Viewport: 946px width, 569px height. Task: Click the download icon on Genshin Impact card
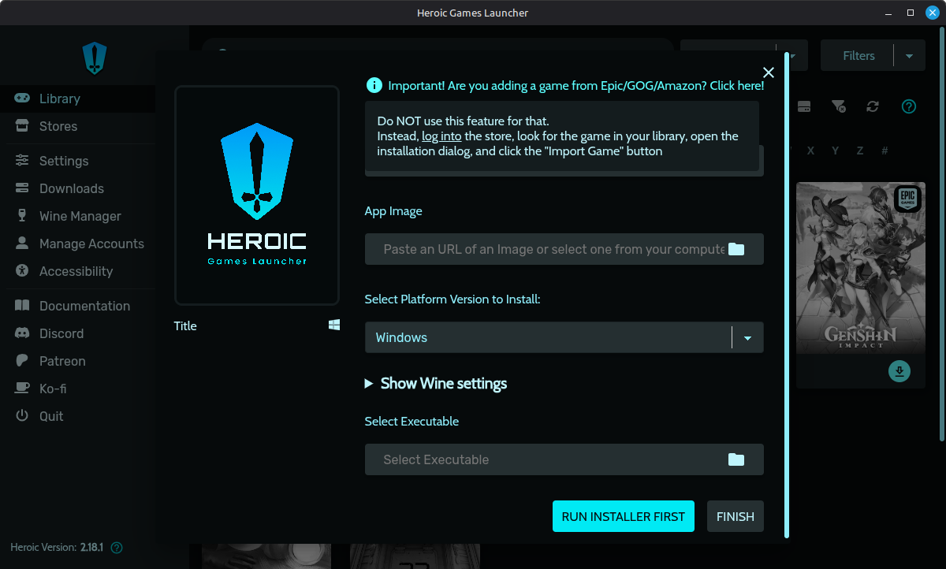click(899, 370)
